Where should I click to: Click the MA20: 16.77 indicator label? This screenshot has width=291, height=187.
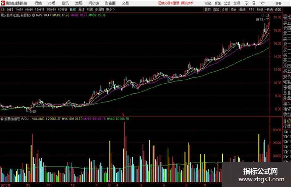tap(79, 15)
